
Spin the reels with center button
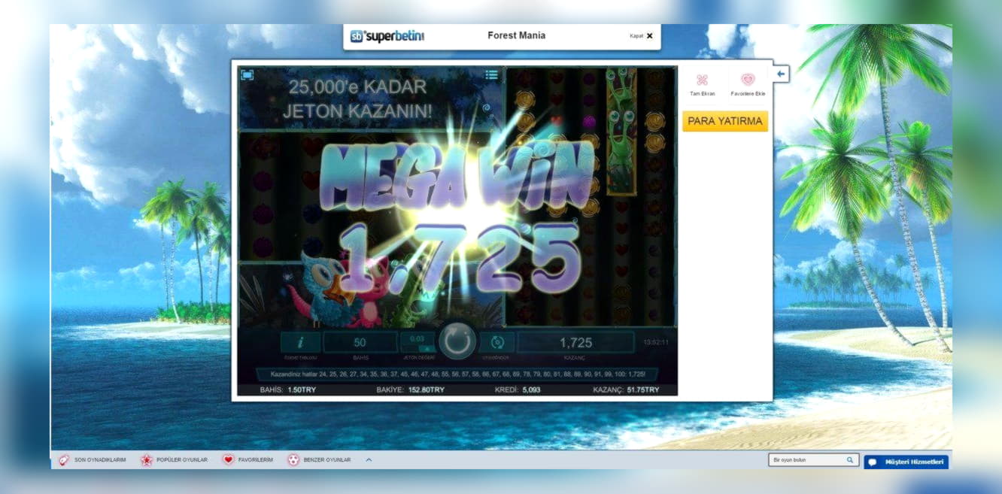click(x=457, y=341)
